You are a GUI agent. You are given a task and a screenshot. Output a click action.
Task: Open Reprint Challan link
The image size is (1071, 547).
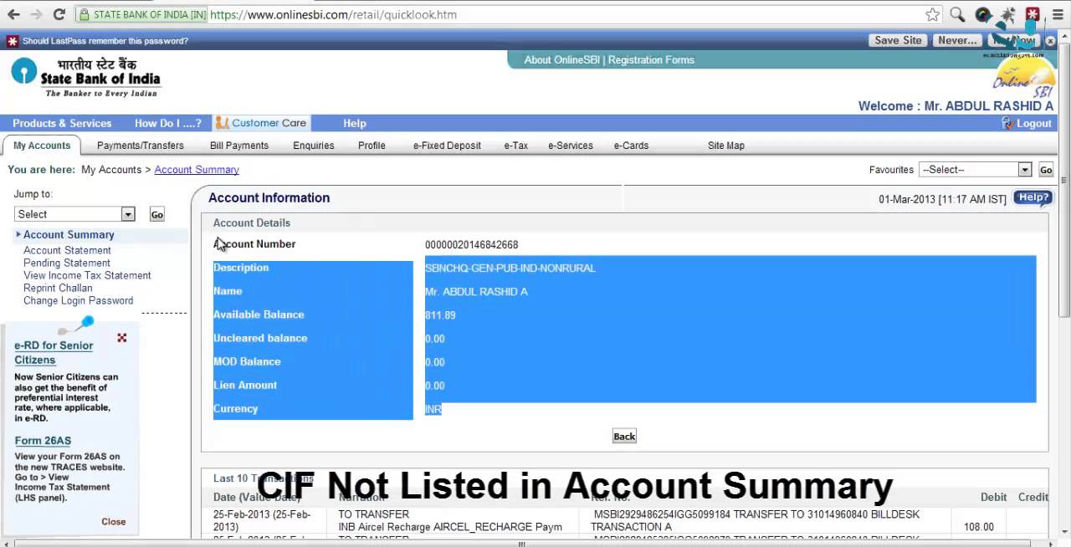pos(58,288)
